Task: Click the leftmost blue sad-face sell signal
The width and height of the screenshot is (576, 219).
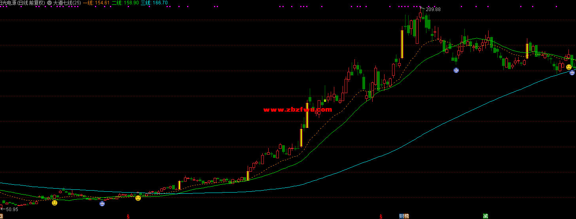Action: [102, 204]
